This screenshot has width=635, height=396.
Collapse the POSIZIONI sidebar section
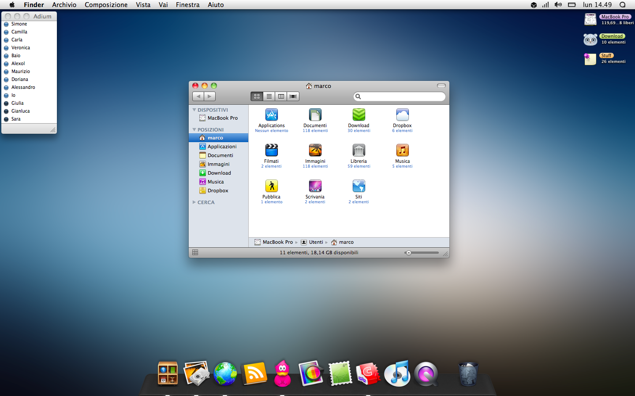pyautogui.click(x=194, y=130)
